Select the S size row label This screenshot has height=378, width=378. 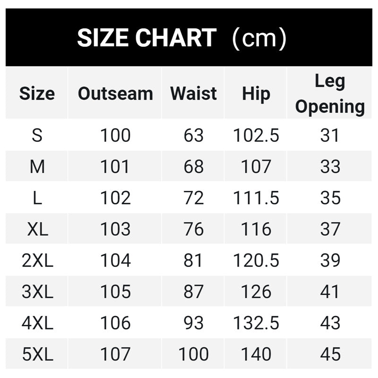pyautogui.click(x=37, y=136)
